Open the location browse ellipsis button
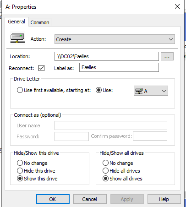186x207 pixels. tap(167, 56)
